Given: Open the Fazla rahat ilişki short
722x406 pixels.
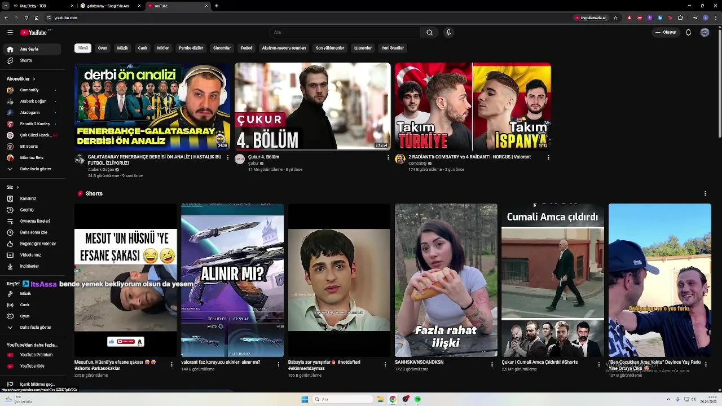Looking at the screenshot, I should pyautogui.click(x=446, y=280).
